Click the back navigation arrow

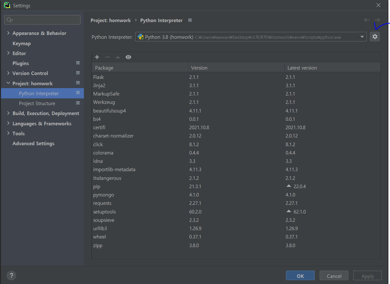click(367, 20)
